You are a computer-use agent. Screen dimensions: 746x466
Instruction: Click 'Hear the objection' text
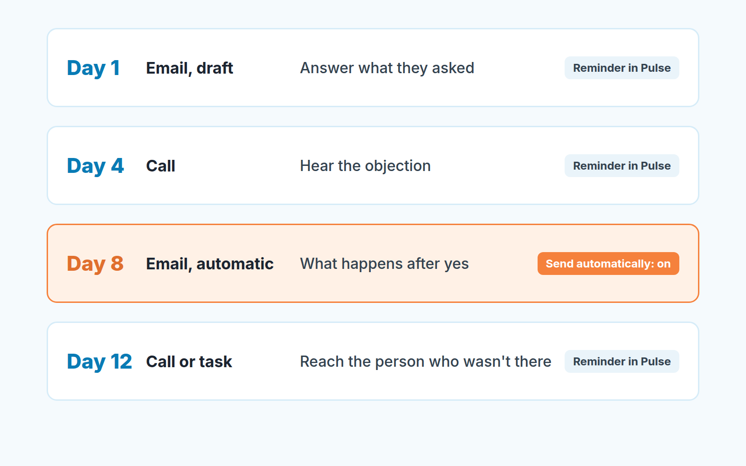click(365, 166)
